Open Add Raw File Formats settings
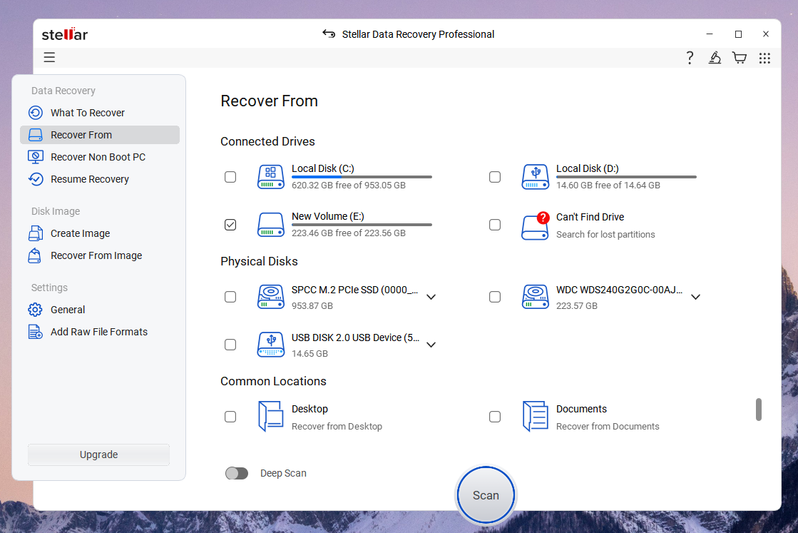 99,331
